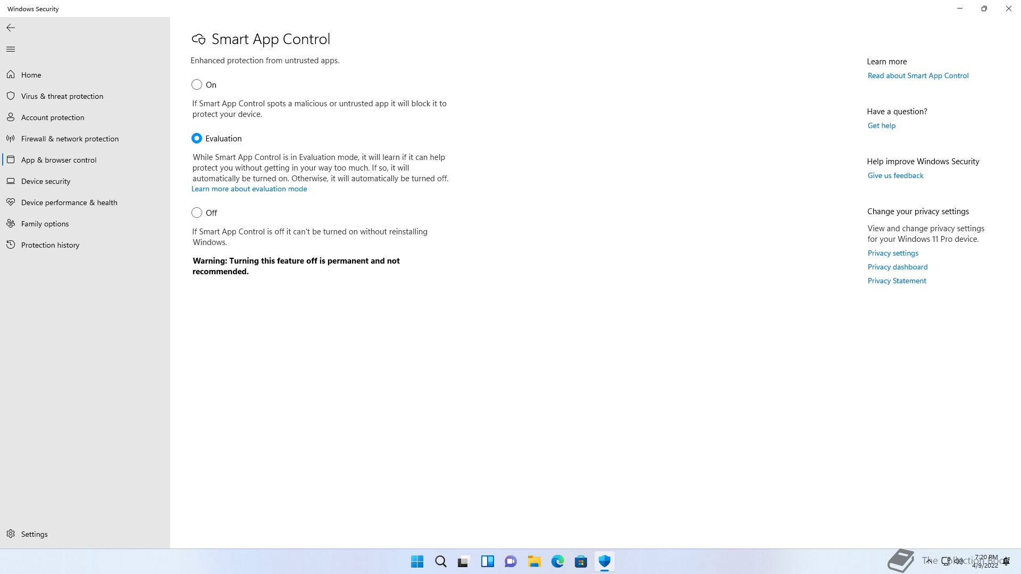Click the Home house icon
Screen dimensions: 1021x574
(11, 74)
